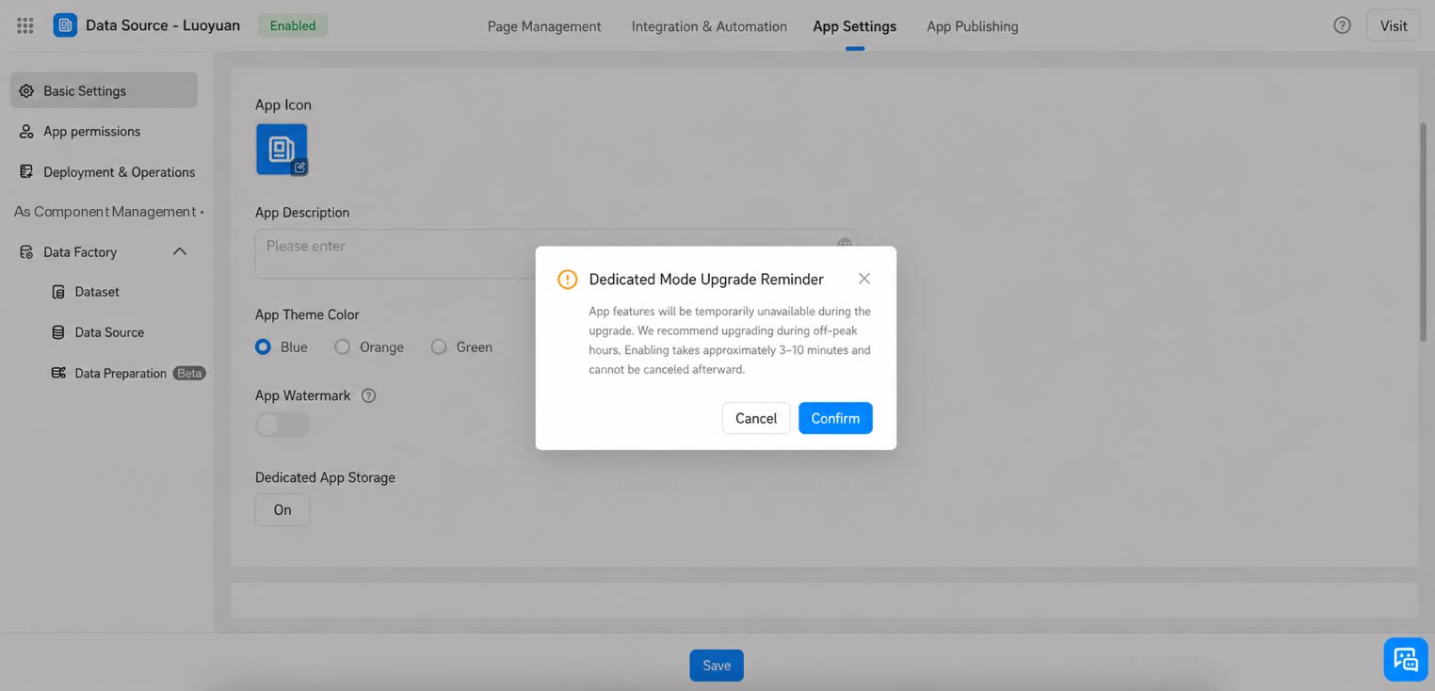Toggle the App Watermark switch

282,425
